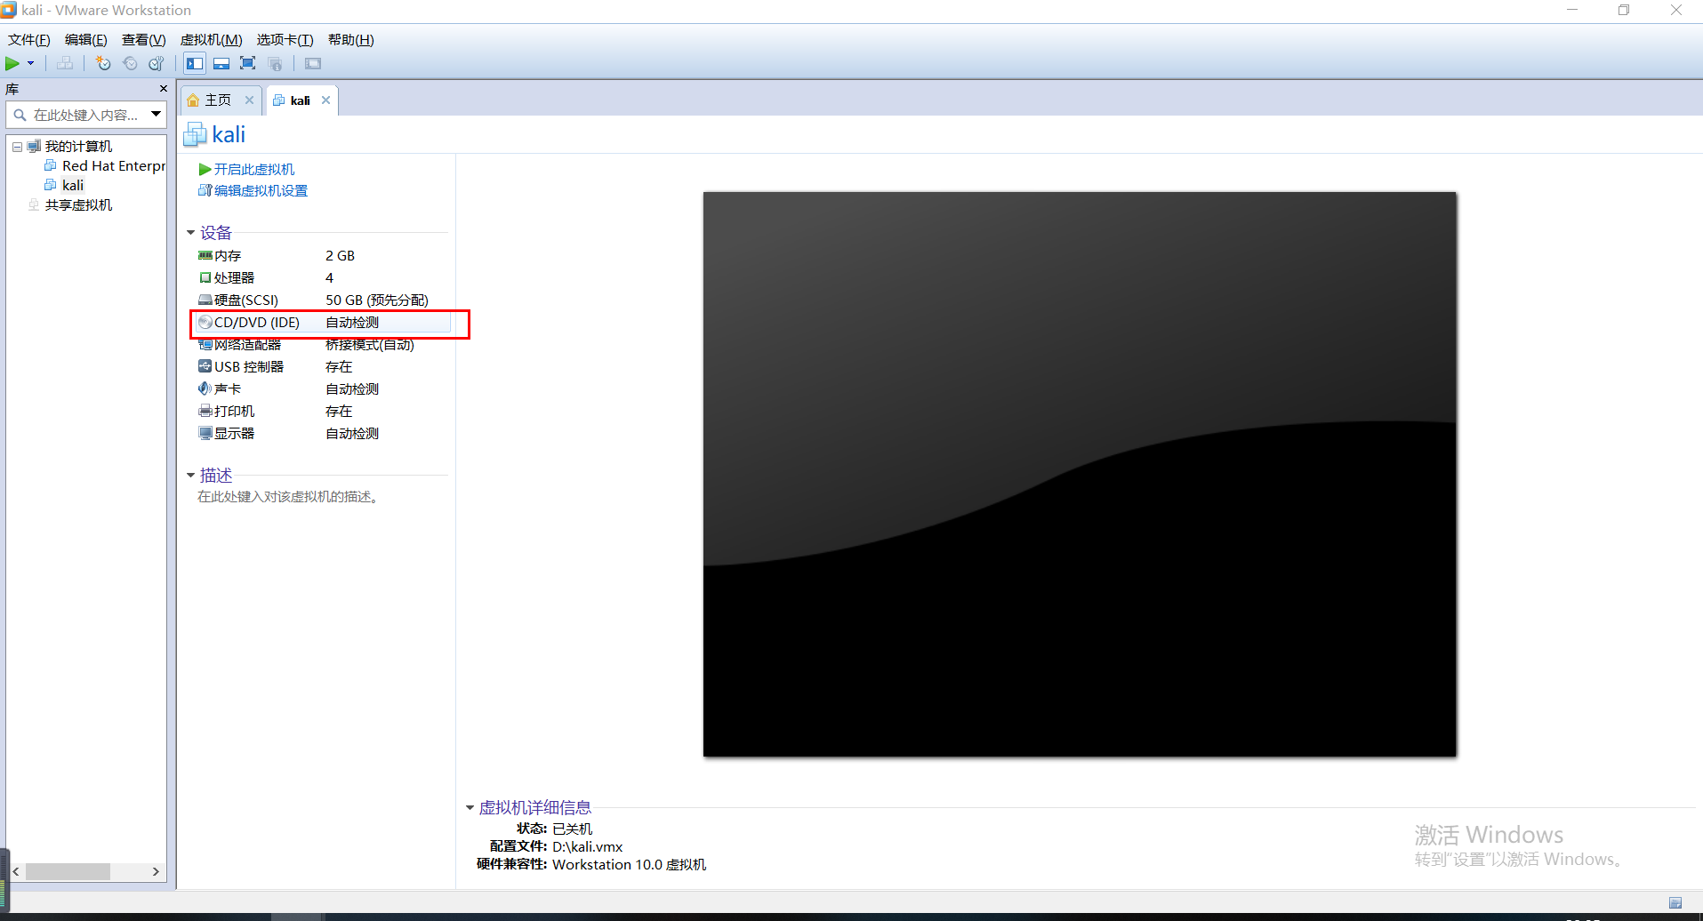Click the library horizontal scrollbar thumb
This screenshot has height=921, width=1703.
click(x=68, y=872)
